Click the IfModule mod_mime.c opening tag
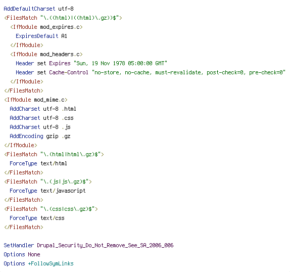 [x=36, y=100]
